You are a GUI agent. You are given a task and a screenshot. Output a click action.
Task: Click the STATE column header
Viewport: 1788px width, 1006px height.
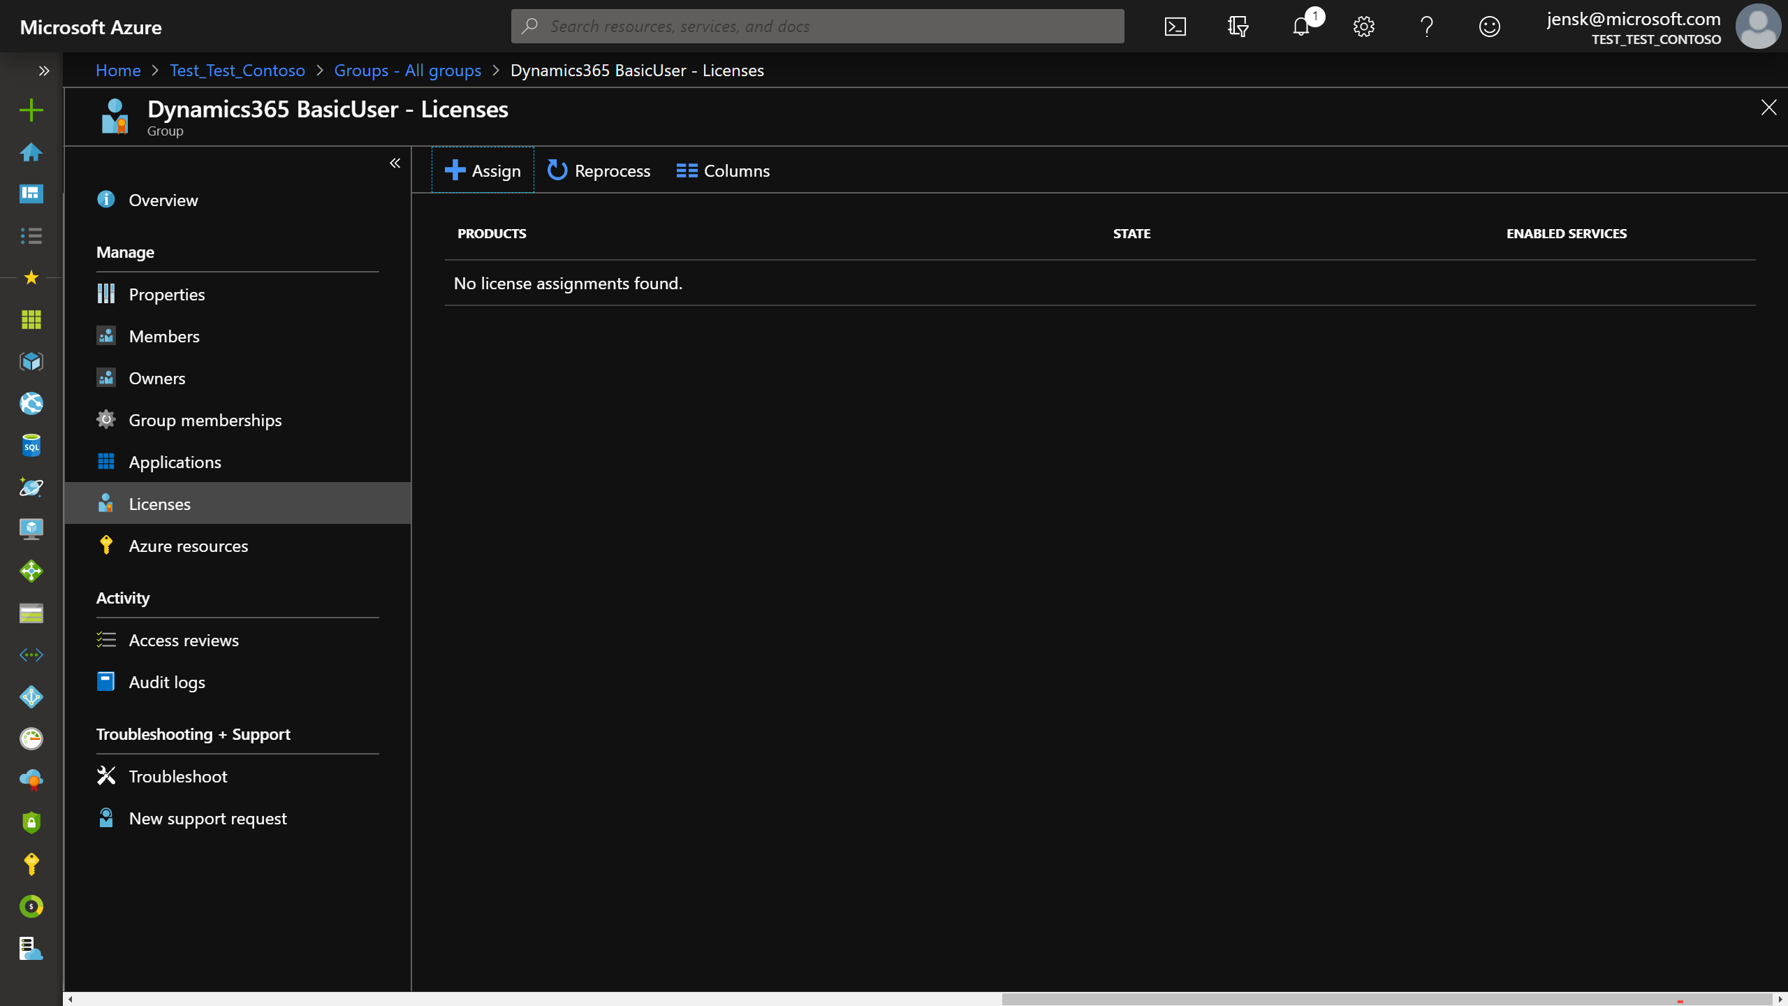pos(1131,233)
